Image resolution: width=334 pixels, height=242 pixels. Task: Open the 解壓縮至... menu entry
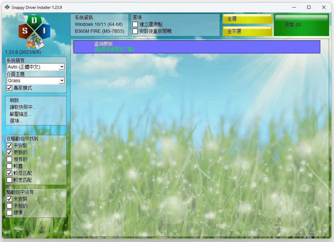pyautogui.click(x=21, y=114)
